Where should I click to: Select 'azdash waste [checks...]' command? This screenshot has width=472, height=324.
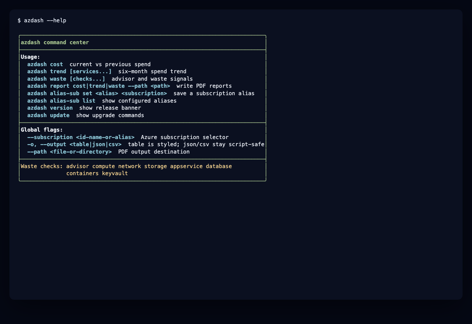66,79
